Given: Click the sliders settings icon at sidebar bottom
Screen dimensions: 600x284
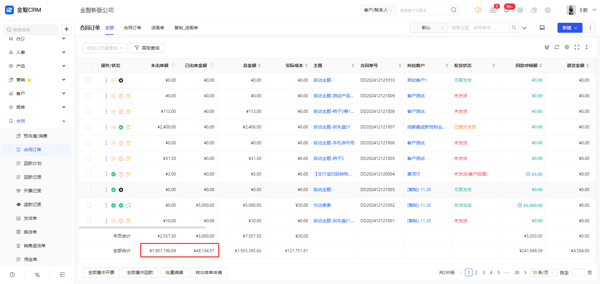Looking at the screenshot, I should [37, 275].
